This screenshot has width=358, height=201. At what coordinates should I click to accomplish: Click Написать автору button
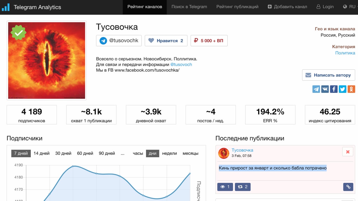click(329, 75)
